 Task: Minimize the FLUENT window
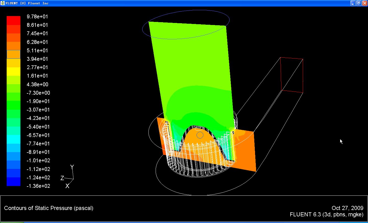coord(353,3)
